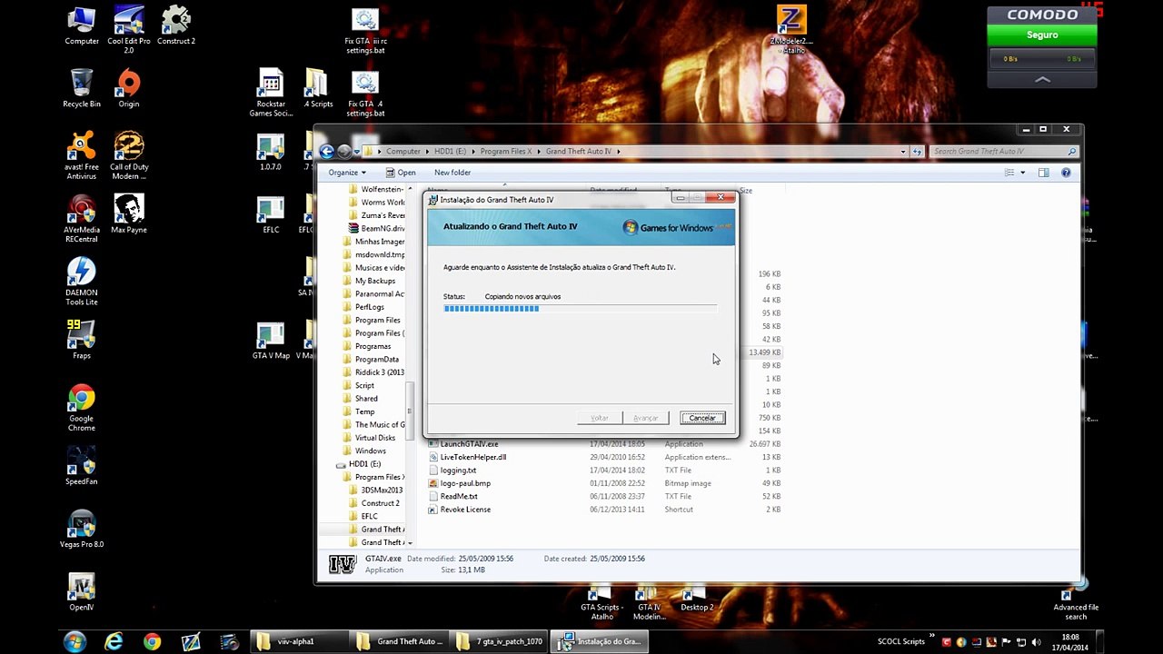Toggle the Explorer preview pane button
Screen dimensions: 1163x654
pyautogui.click(x=1043, y=173)
